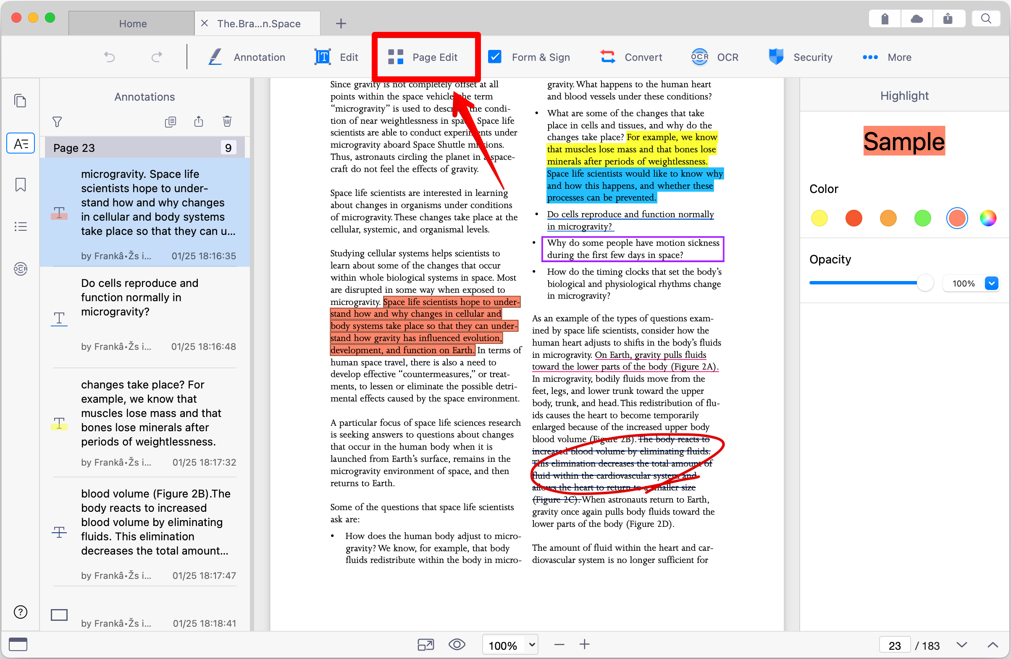Click the Convert toolbar button
The height and width of the screenshot is (659, 1011).
[x=631, y=57]
